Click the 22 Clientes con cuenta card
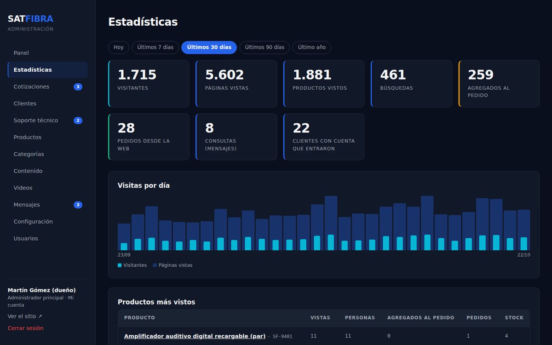The height and width of the screenshot is (345, 552). pyautogui.click(x=324, y=137)
